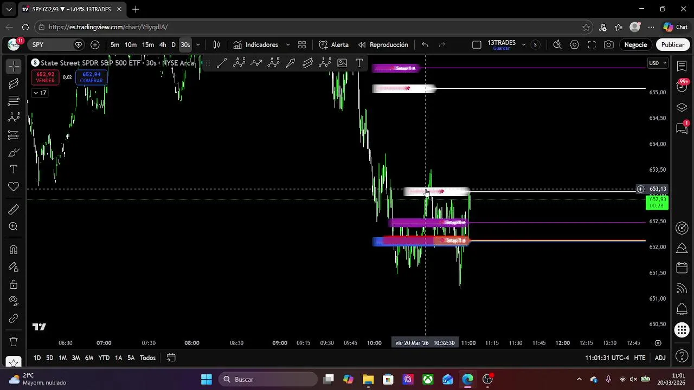Open the text annotation tool in sidebar
This screenshot has width=694, height=390.
click(x=14, y=170)
